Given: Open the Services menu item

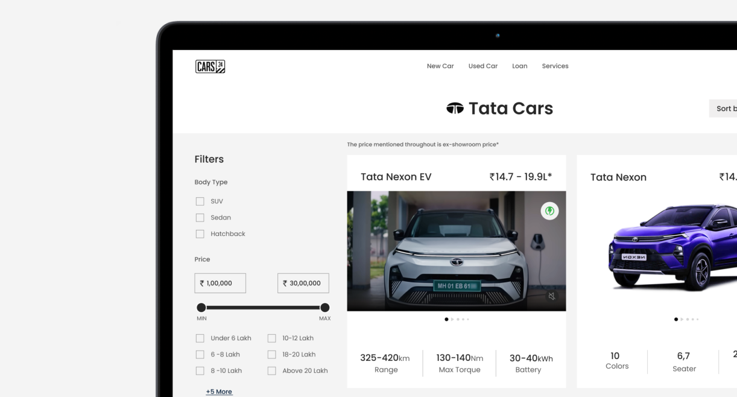Looking at the screenshot, I should click(555, 66).
